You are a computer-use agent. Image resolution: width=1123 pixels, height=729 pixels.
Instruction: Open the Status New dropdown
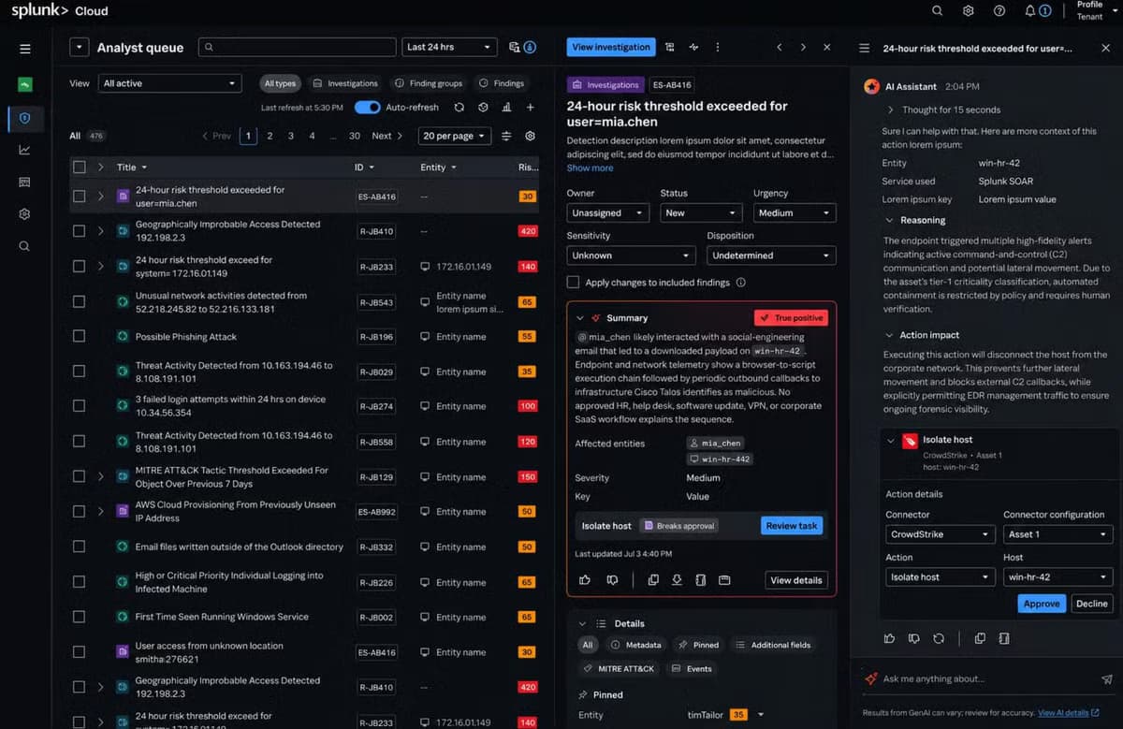[701, 212]
